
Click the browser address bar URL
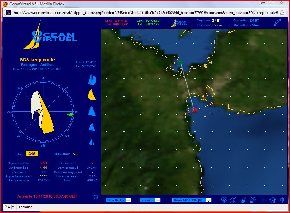coord(145,12)
